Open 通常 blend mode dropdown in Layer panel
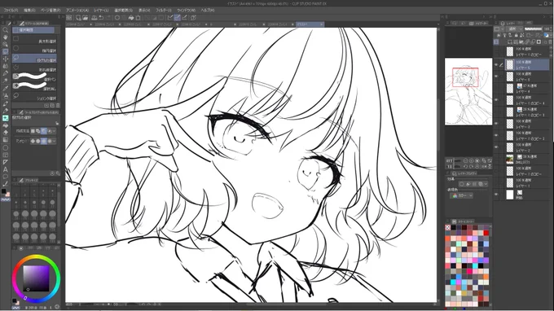This screenshot has width=554, height=311. point(515,29)
